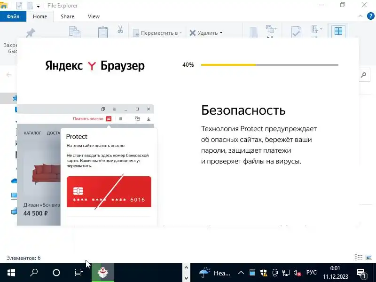Click the Удалить button
Screen dimensions: 376x282
pos(204,33)
